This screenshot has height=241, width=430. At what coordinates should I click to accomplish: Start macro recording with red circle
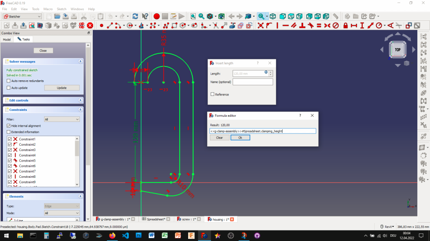point(157,16)
